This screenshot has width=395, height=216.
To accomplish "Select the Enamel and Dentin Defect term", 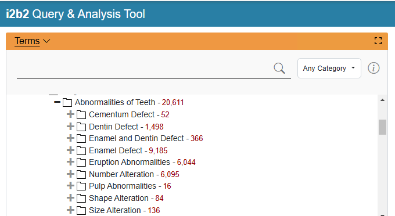I will click(137, 138).
